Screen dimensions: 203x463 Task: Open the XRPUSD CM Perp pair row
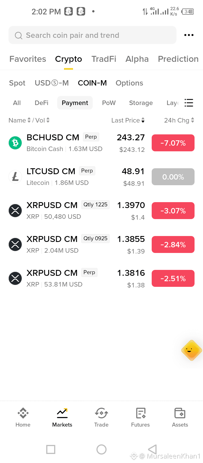[101, 278]
